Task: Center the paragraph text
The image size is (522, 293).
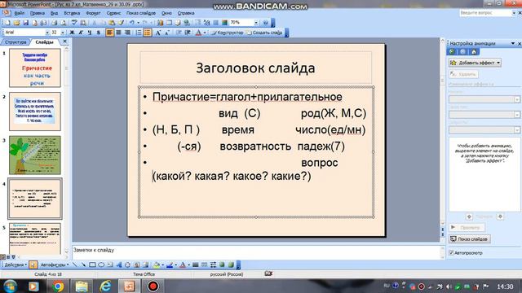Action: pos(118,33)
